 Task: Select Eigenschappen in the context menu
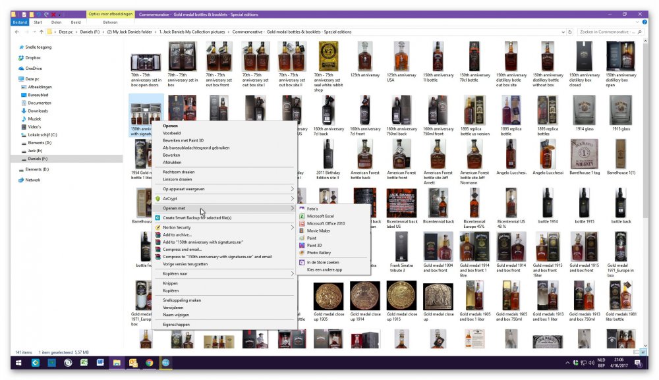point(176,325)
